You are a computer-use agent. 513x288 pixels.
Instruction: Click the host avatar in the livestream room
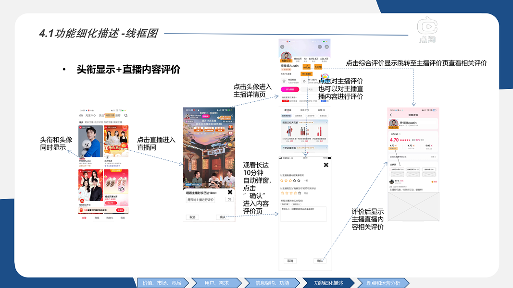pos(188,116)
